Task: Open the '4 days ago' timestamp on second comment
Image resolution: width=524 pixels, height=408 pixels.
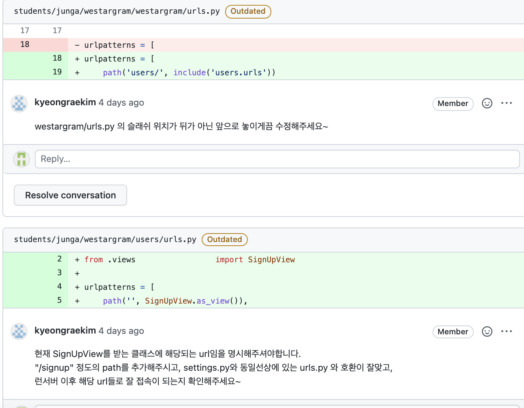Action: (121, 331)
